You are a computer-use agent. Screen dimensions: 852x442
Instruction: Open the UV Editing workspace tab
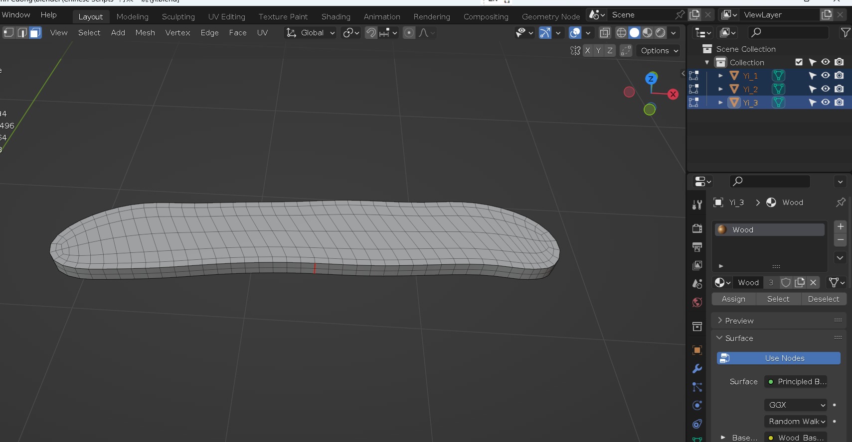tap(227, 17)
